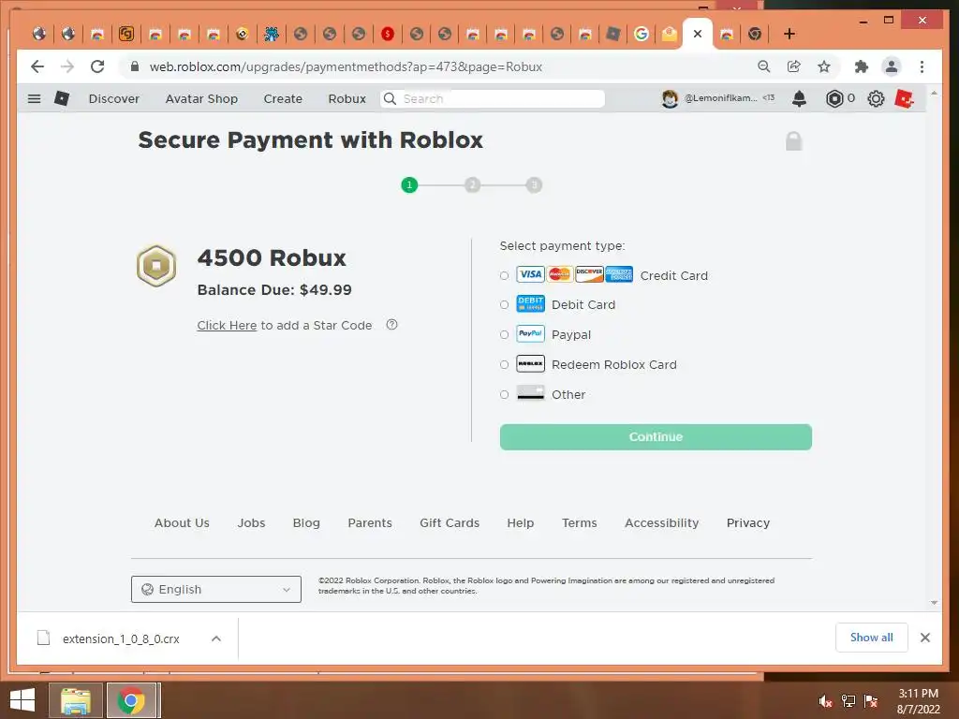The image size is (959, 719).
Task: Open the Windows Start menu
Action: click(22, 700)
